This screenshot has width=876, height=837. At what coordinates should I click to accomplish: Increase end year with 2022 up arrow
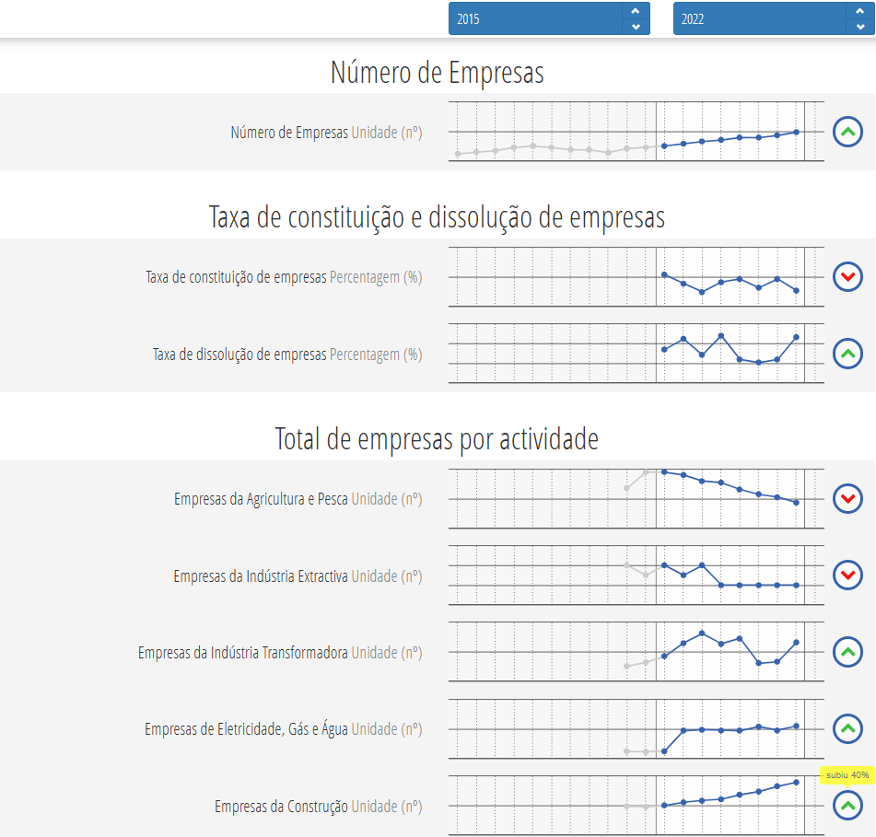coord(860,11)
